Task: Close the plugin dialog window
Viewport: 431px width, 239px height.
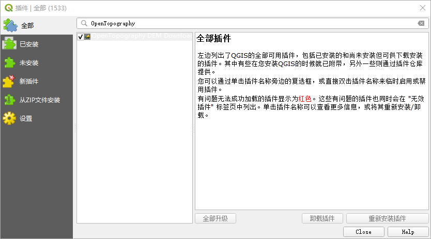Action: [423, 8]
